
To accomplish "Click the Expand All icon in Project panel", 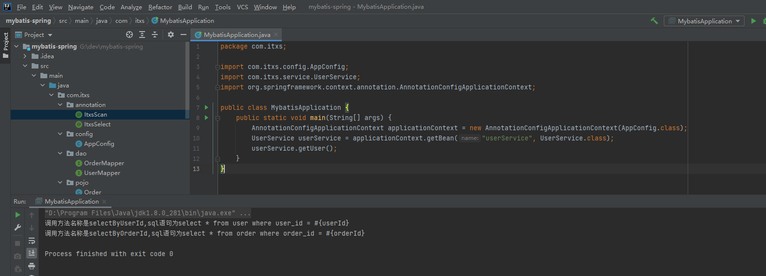I will (142, 34).
